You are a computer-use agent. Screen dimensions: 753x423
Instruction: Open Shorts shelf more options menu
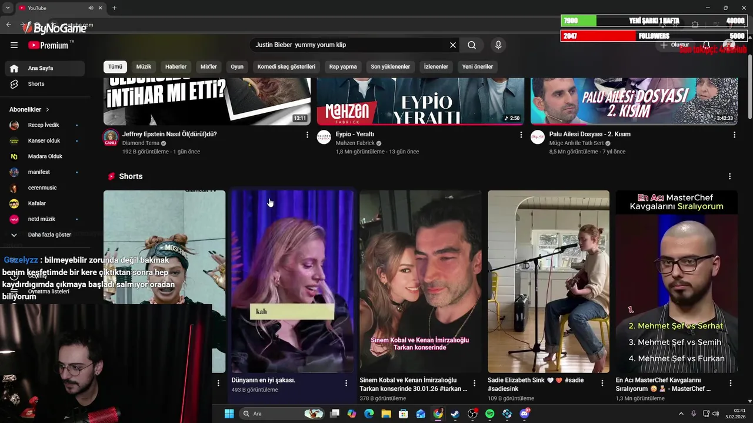(729, 176)
